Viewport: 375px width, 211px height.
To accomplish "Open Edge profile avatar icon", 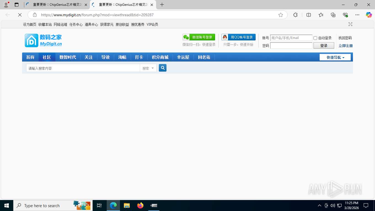I will point(6,5).
